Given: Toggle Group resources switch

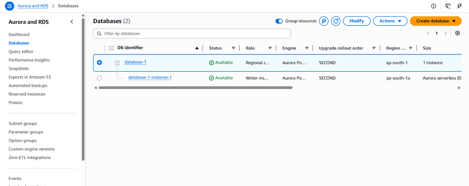Looking at the screenshot, I should pos(279,21).
